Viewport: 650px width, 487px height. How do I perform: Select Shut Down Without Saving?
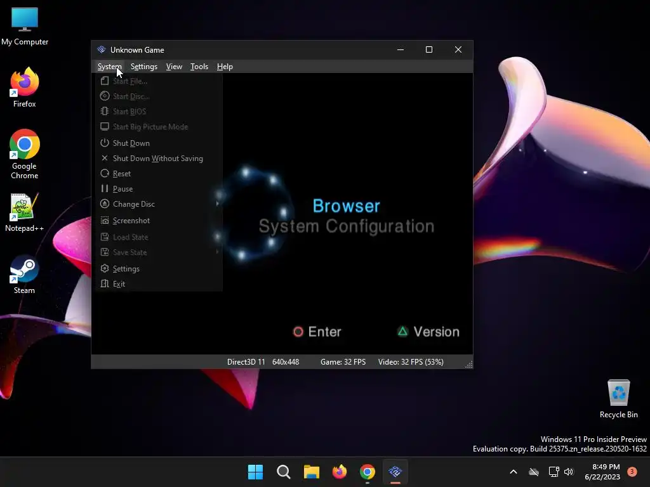(159, 158)
